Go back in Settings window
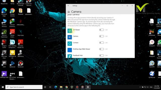 coord(68,6)
